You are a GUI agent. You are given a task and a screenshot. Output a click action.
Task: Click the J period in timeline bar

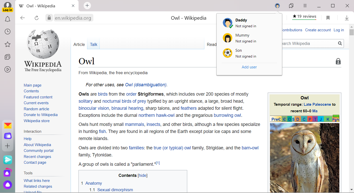tap(321, 119)
